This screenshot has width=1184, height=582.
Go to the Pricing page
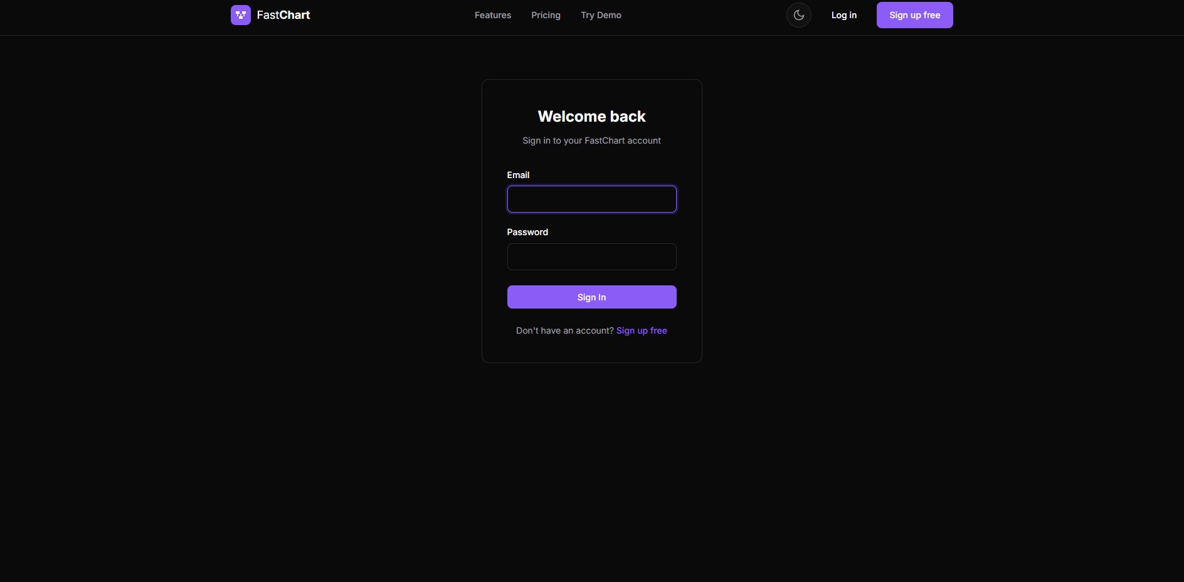(x=546, y=15)
